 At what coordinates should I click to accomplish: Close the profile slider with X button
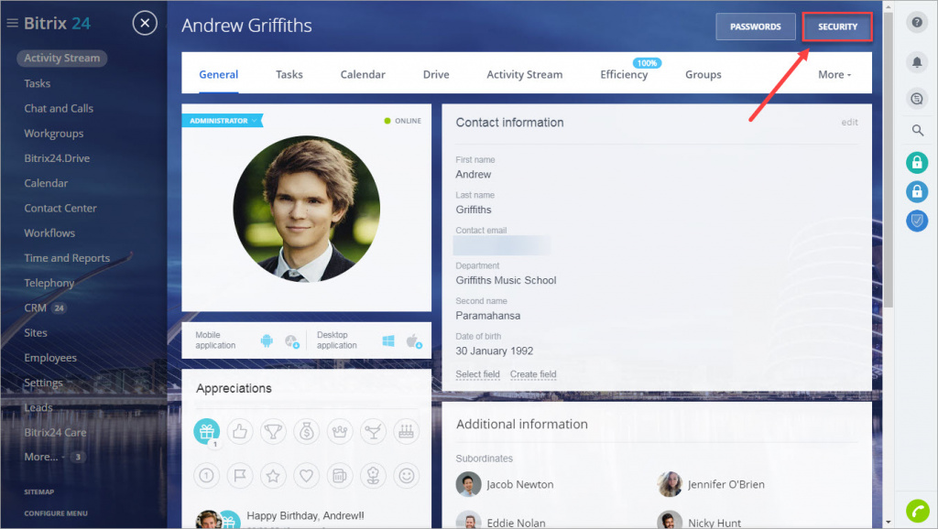pos(145,23)
